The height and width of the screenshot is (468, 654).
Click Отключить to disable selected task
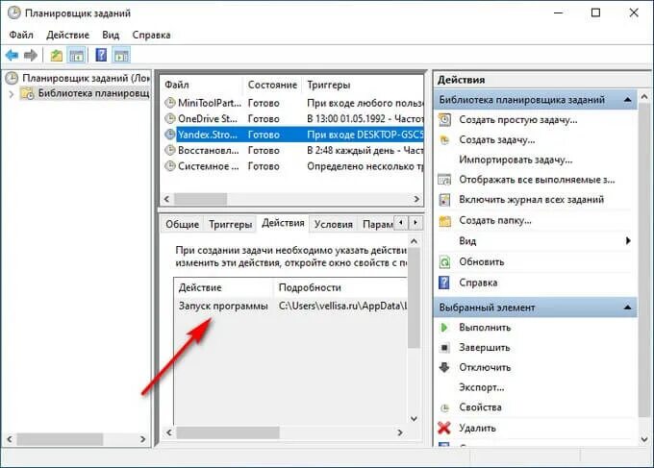[x=485, y=367]
